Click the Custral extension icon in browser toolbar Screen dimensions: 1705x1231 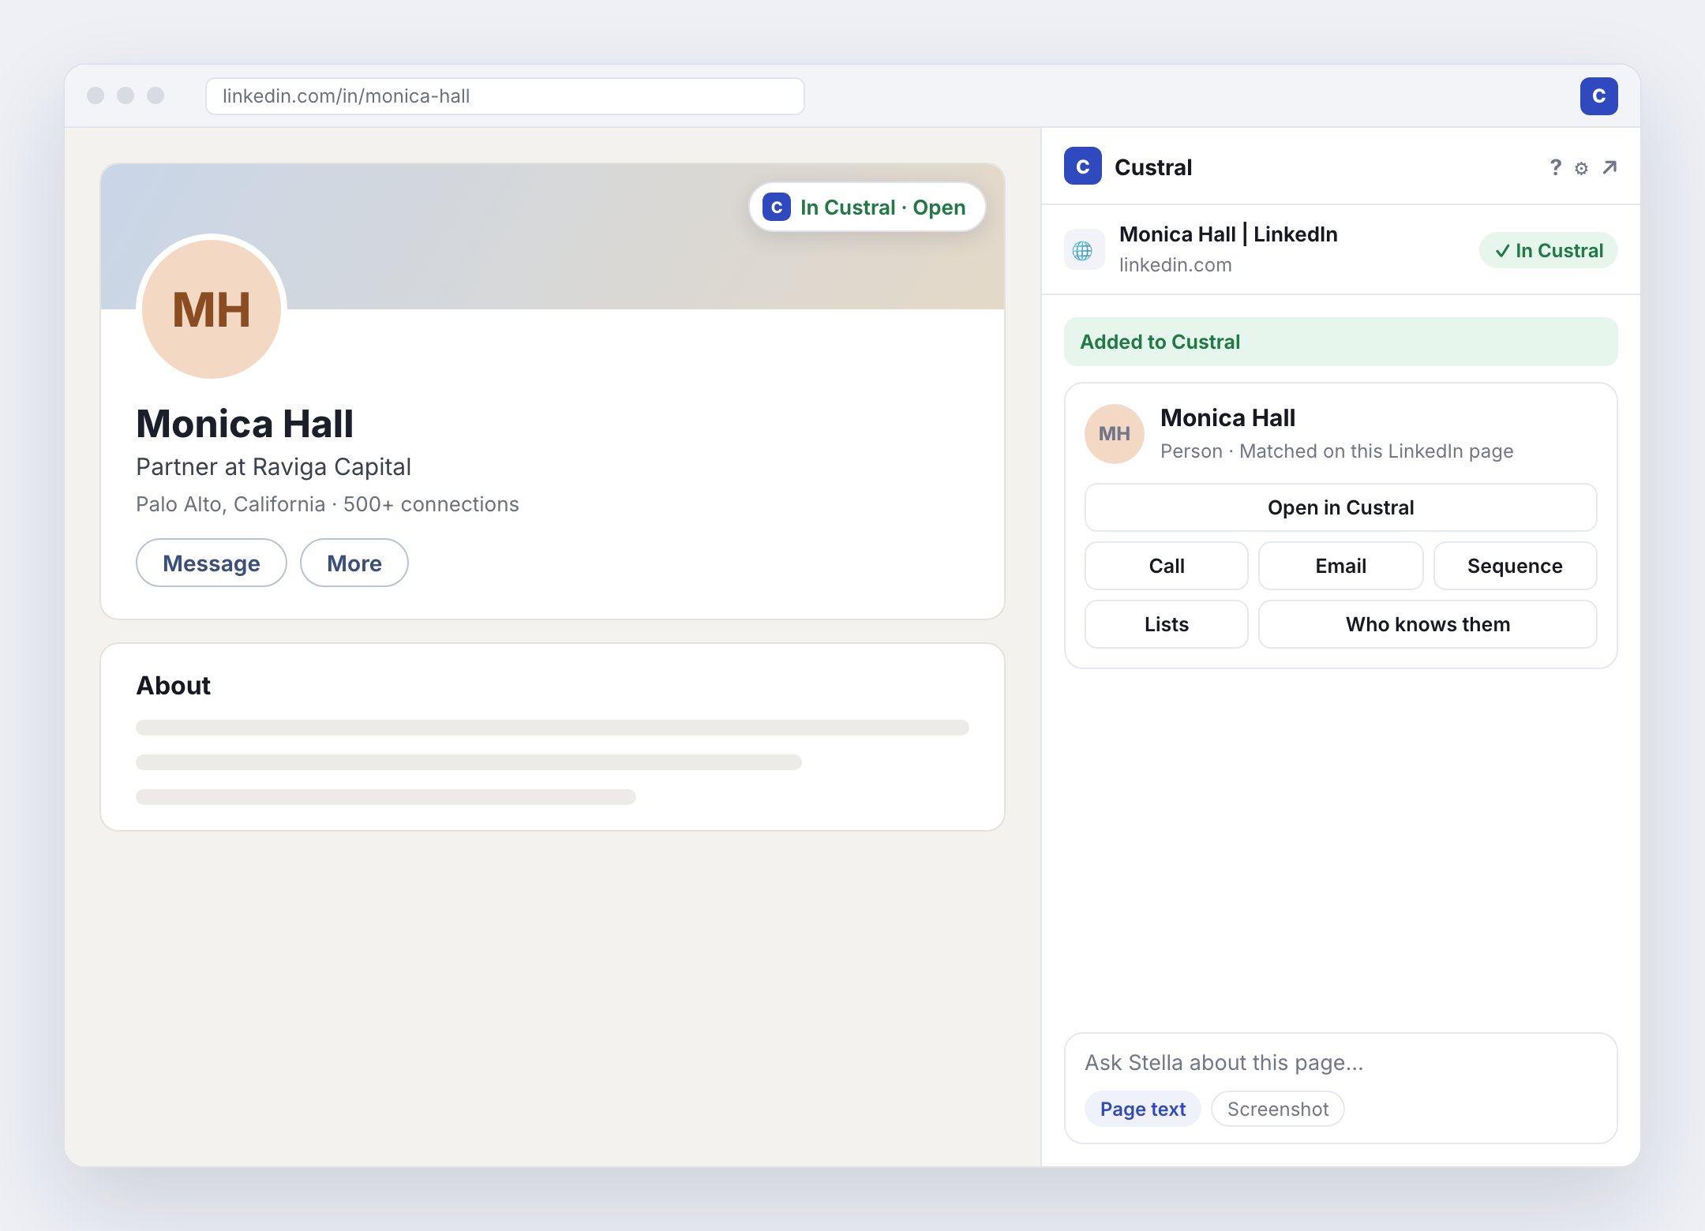pos(1598,96)
